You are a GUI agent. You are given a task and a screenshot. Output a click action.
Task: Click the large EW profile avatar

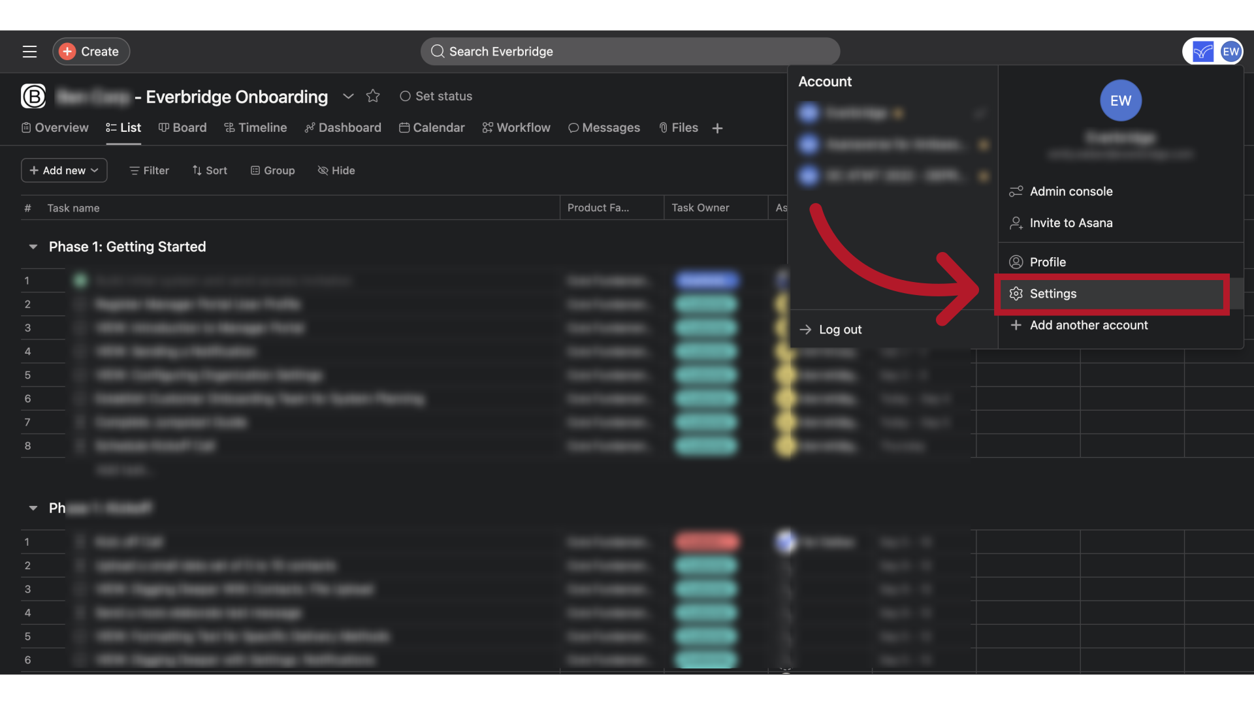coord(1120,101)
